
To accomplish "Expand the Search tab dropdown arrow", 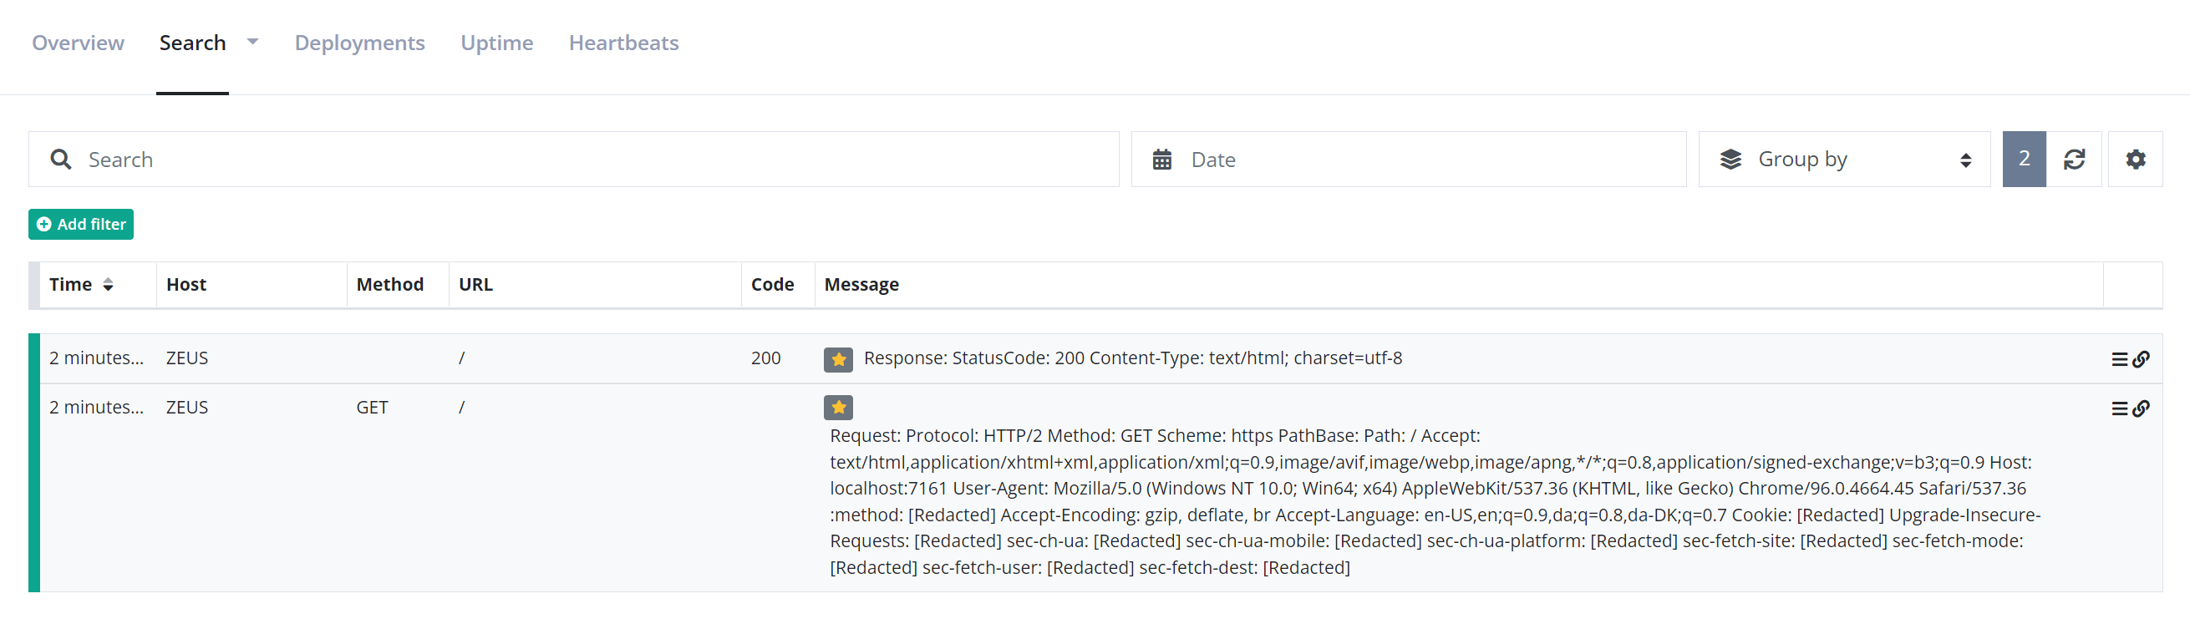I will 252,42.
